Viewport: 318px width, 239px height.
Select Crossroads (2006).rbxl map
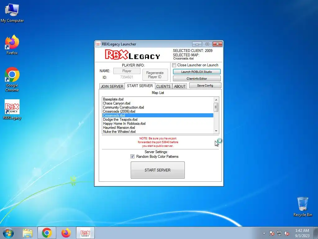[x=158, y=111]
